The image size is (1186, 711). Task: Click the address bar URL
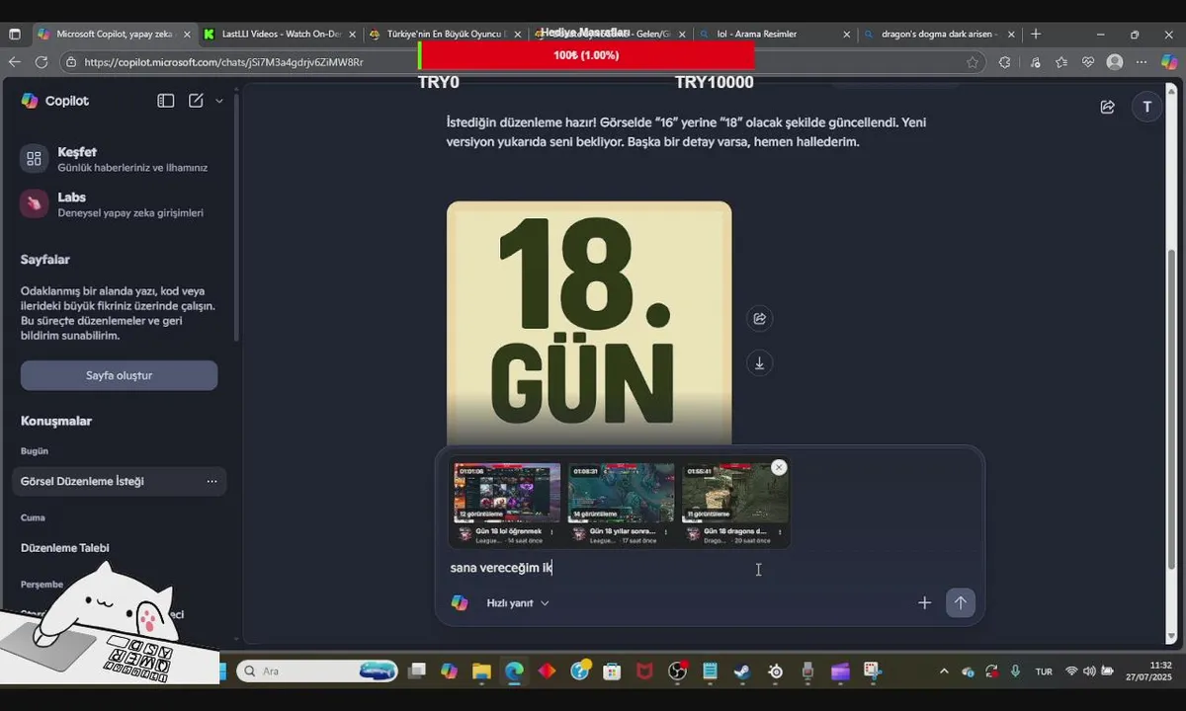[224, 62]
